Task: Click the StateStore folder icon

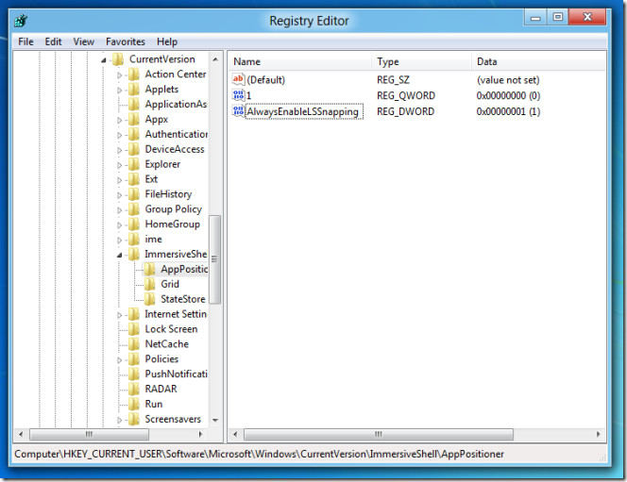Action: pyautogui.click(x=149, y=299)
